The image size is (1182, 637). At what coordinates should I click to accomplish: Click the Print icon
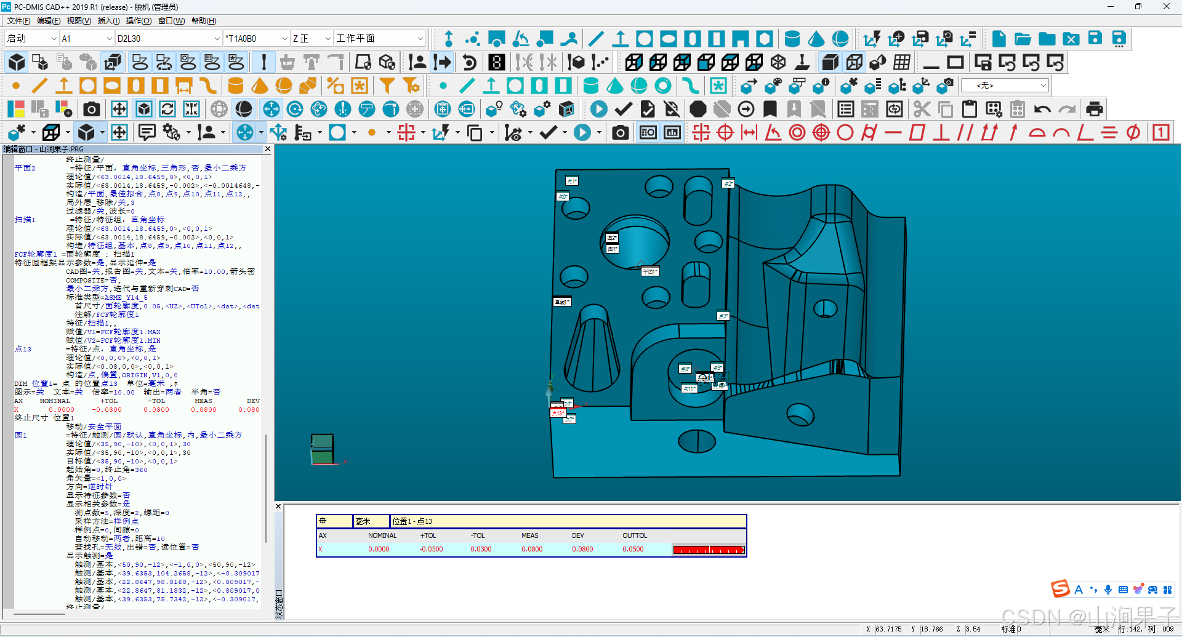(1094, 110)
